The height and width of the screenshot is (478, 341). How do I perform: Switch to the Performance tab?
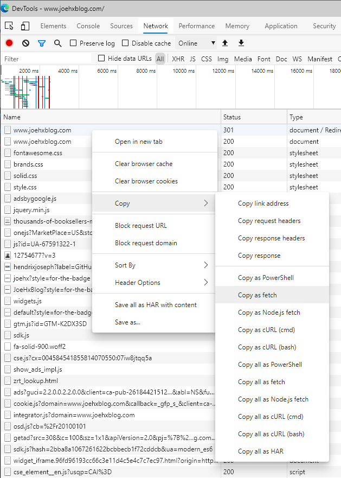click(197, 26)
